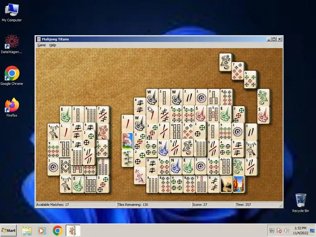Open the file explorer taskbar icon
316x237 pixels.
pyautogui.click(x=27, y=231)
